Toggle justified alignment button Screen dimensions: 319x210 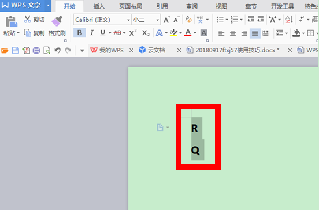(x=255, y=33)
